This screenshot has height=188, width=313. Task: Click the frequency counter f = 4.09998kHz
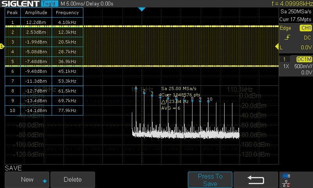tap(292, 4)
